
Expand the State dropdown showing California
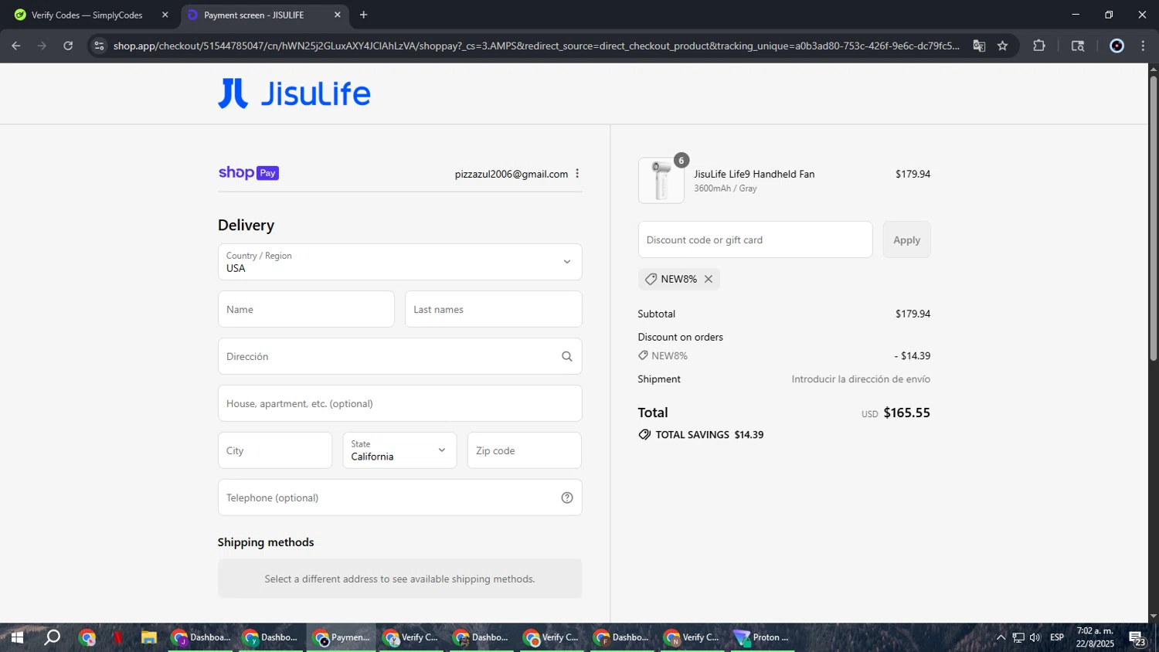click(x=399, y=450)
